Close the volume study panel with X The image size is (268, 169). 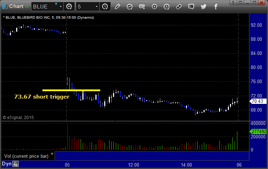[x=52, y=154]
